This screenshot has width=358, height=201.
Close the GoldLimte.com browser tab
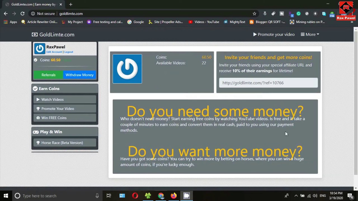point(61,4)
